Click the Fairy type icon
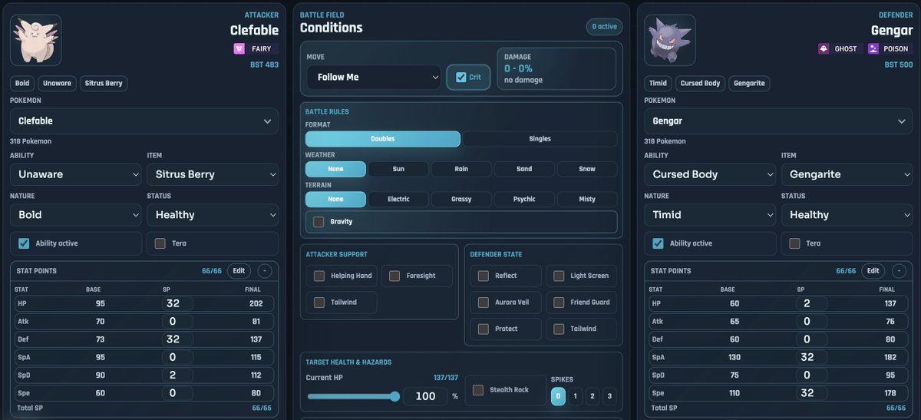 [x=239, y=48]
